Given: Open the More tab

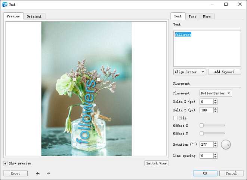Looking at the screenshot, I should (207, 16).
